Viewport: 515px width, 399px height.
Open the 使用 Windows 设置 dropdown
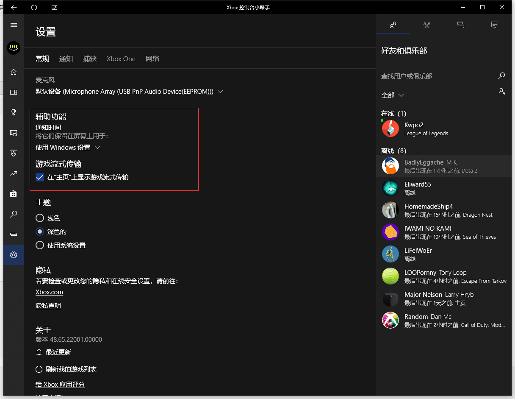click(68, 148)
